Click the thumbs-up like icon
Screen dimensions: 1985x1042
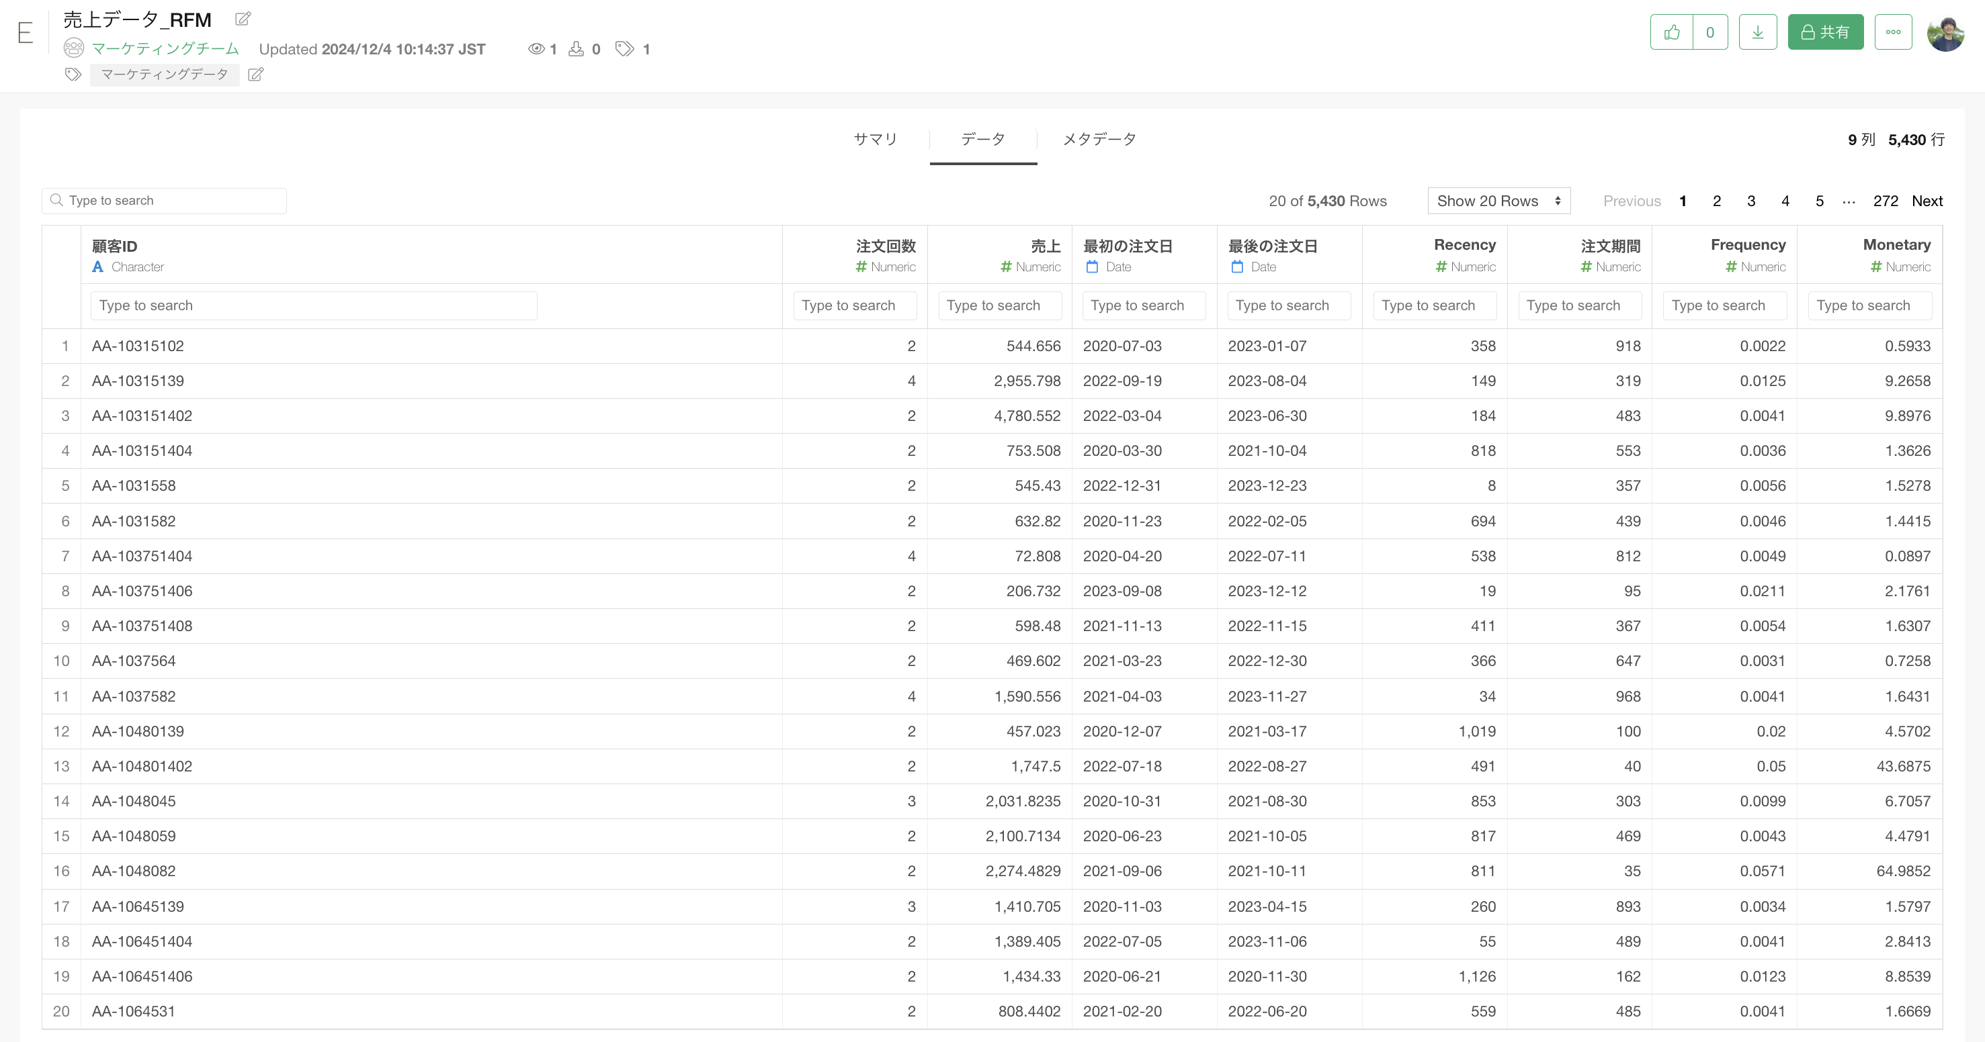(1671, 32)
